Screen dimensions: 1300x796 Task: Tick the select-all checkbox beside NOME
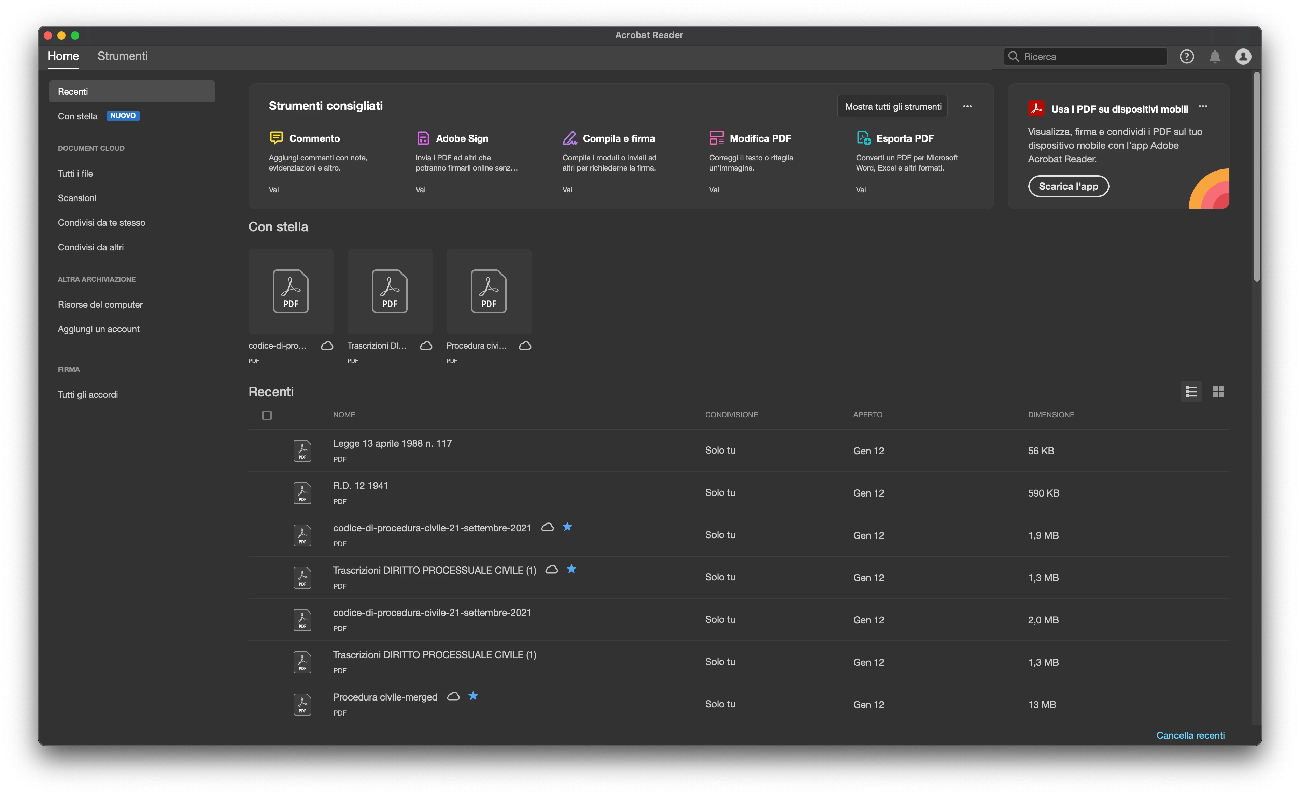tap(267, 415)
